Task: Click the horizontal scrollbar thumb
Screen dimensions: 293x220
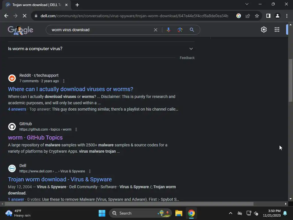Action: tap(129, 204)
